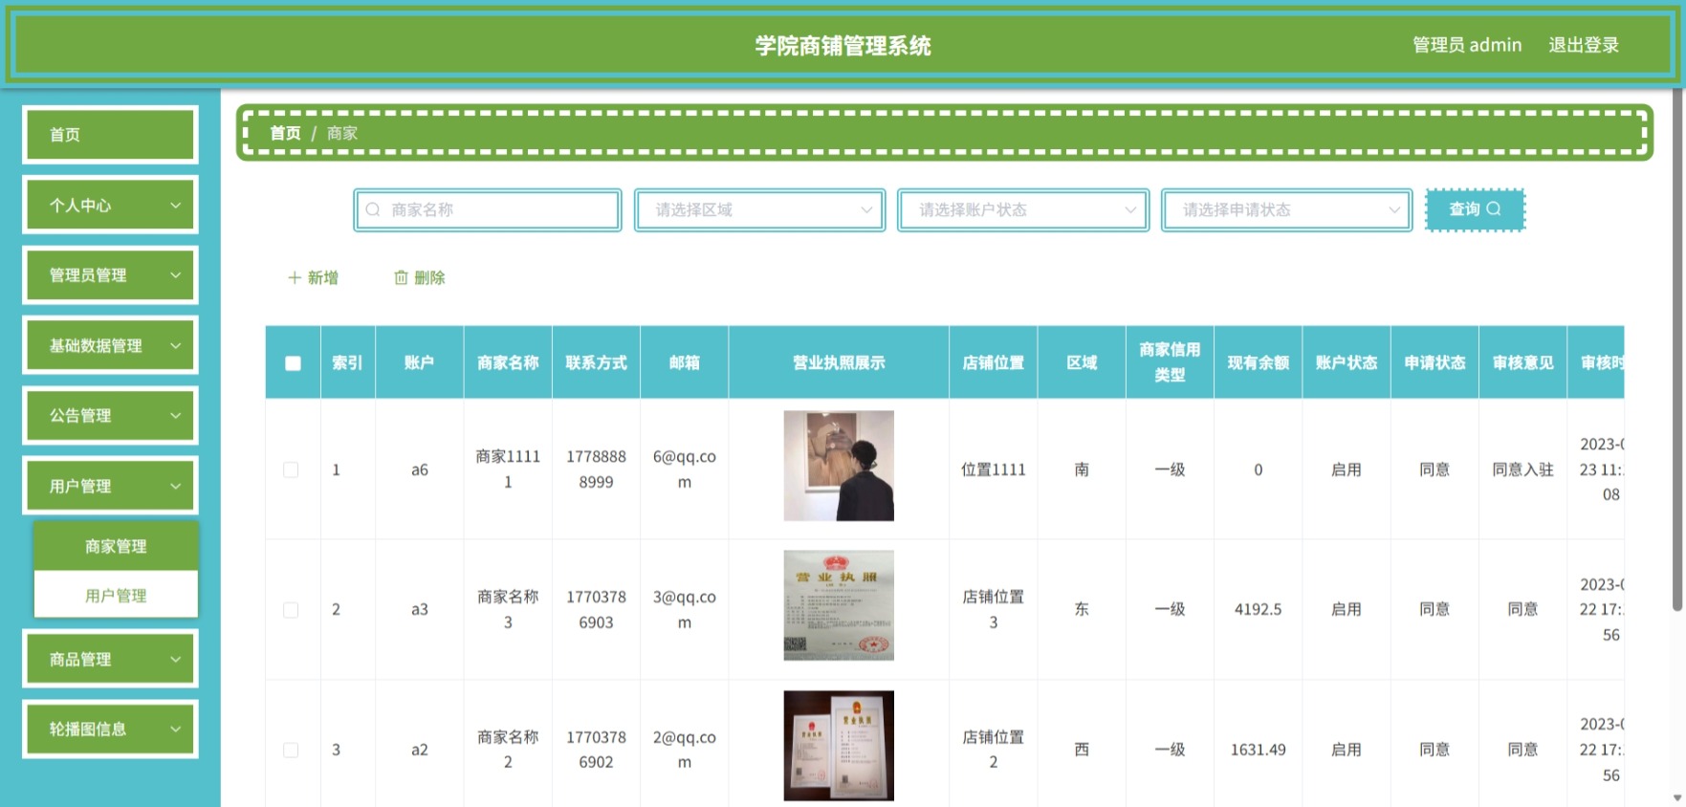Image resolution: width=1686 pixels, height=807 pixels.
Task: Click the 查询 search button
Action: (x=1475, y=209)
